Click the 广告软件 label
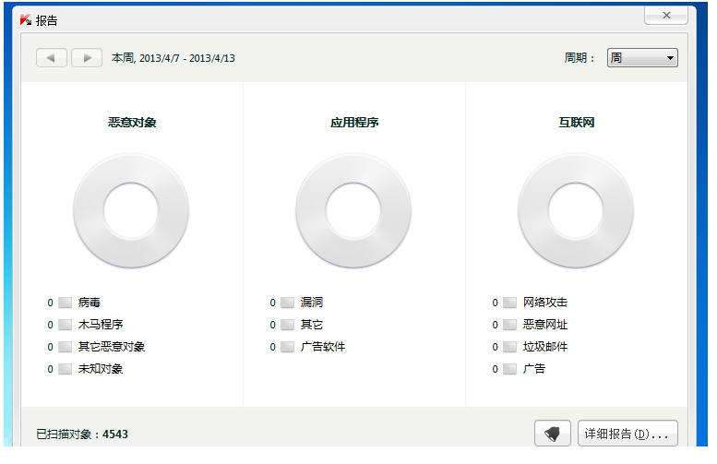The image size is (717, 464). tap(323, 347)
